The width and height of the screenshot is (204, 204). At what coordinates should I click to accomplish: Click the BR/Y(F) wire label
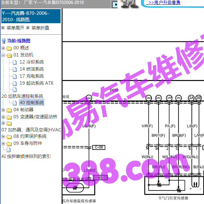coord(158,135)
